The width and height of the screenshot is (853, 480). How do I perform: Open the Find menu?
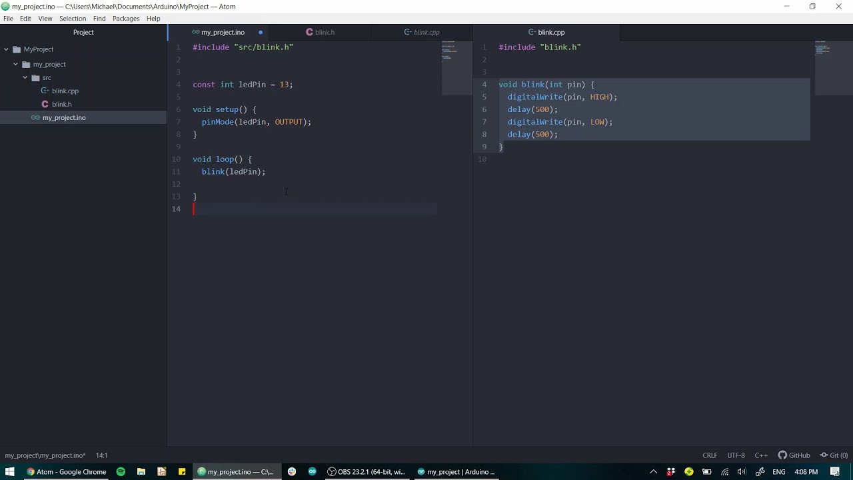pos(99,19)
